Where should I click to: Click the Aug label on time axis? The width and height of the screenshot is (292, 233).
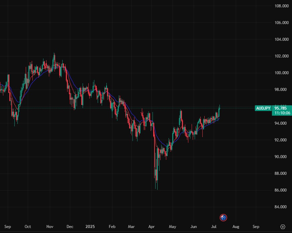[x=236, y=227]
